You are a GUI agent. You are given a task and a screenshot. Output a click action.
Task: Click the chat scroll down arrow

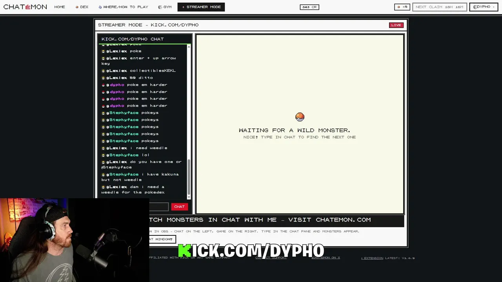point(189,197)
